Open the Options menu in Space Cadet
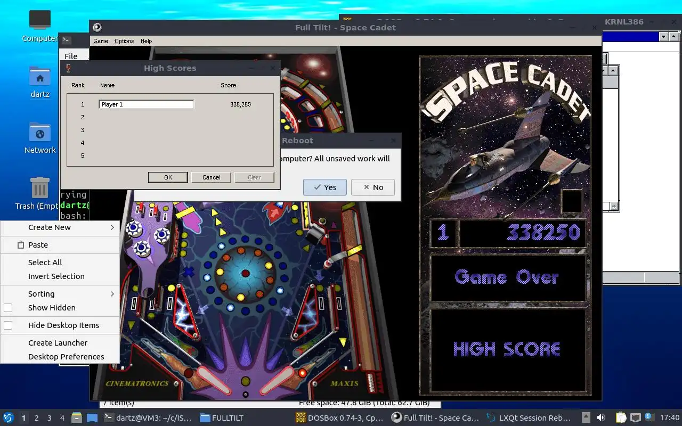This screenshot has width=682, height=426. point(124,41)
